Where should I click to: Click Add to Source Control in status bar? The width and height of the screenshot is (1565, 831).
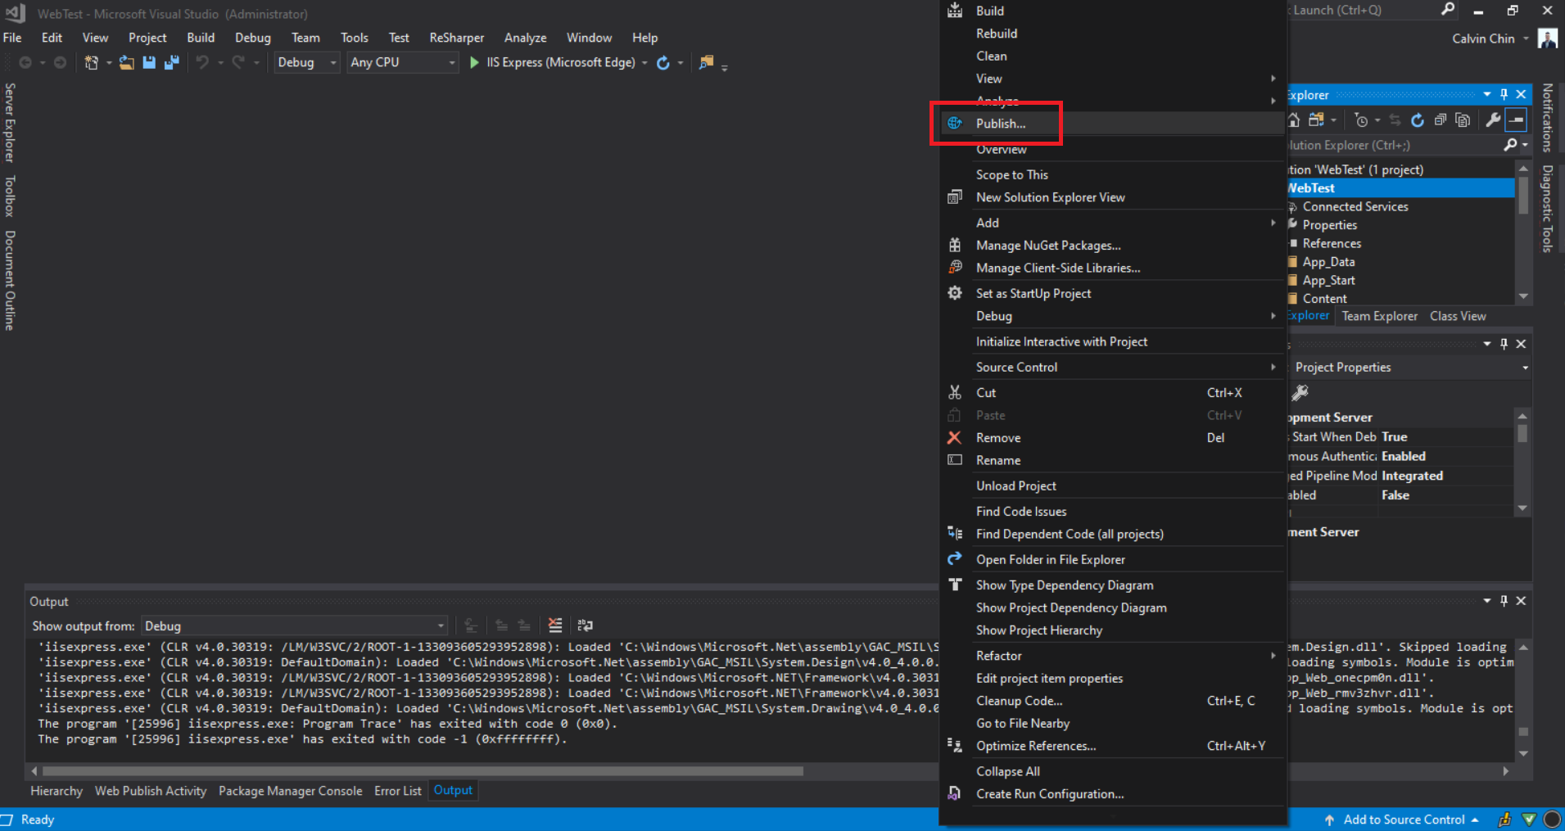(x=1402, y=820)
